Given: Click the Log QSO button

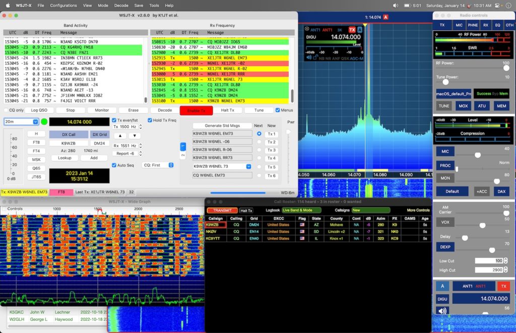Looking at the screenshot, I should click(40, 110).
